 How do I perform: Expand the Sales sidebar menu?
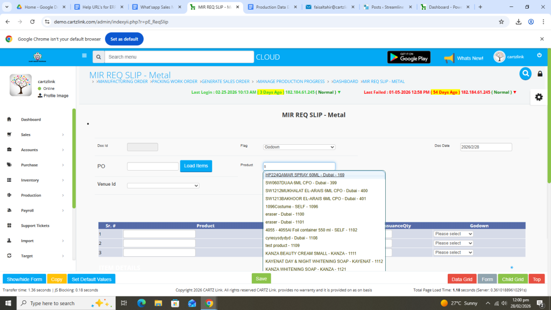pos(36,135)
